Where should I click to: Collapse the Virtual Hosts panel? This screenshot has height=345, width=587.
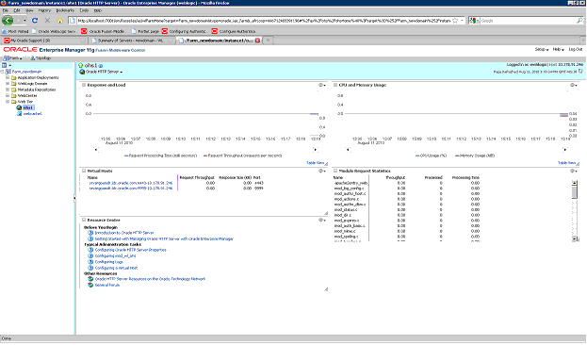[84, 171]
